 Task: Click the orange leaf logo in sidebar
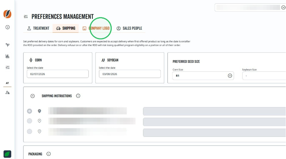click(7, 14)
